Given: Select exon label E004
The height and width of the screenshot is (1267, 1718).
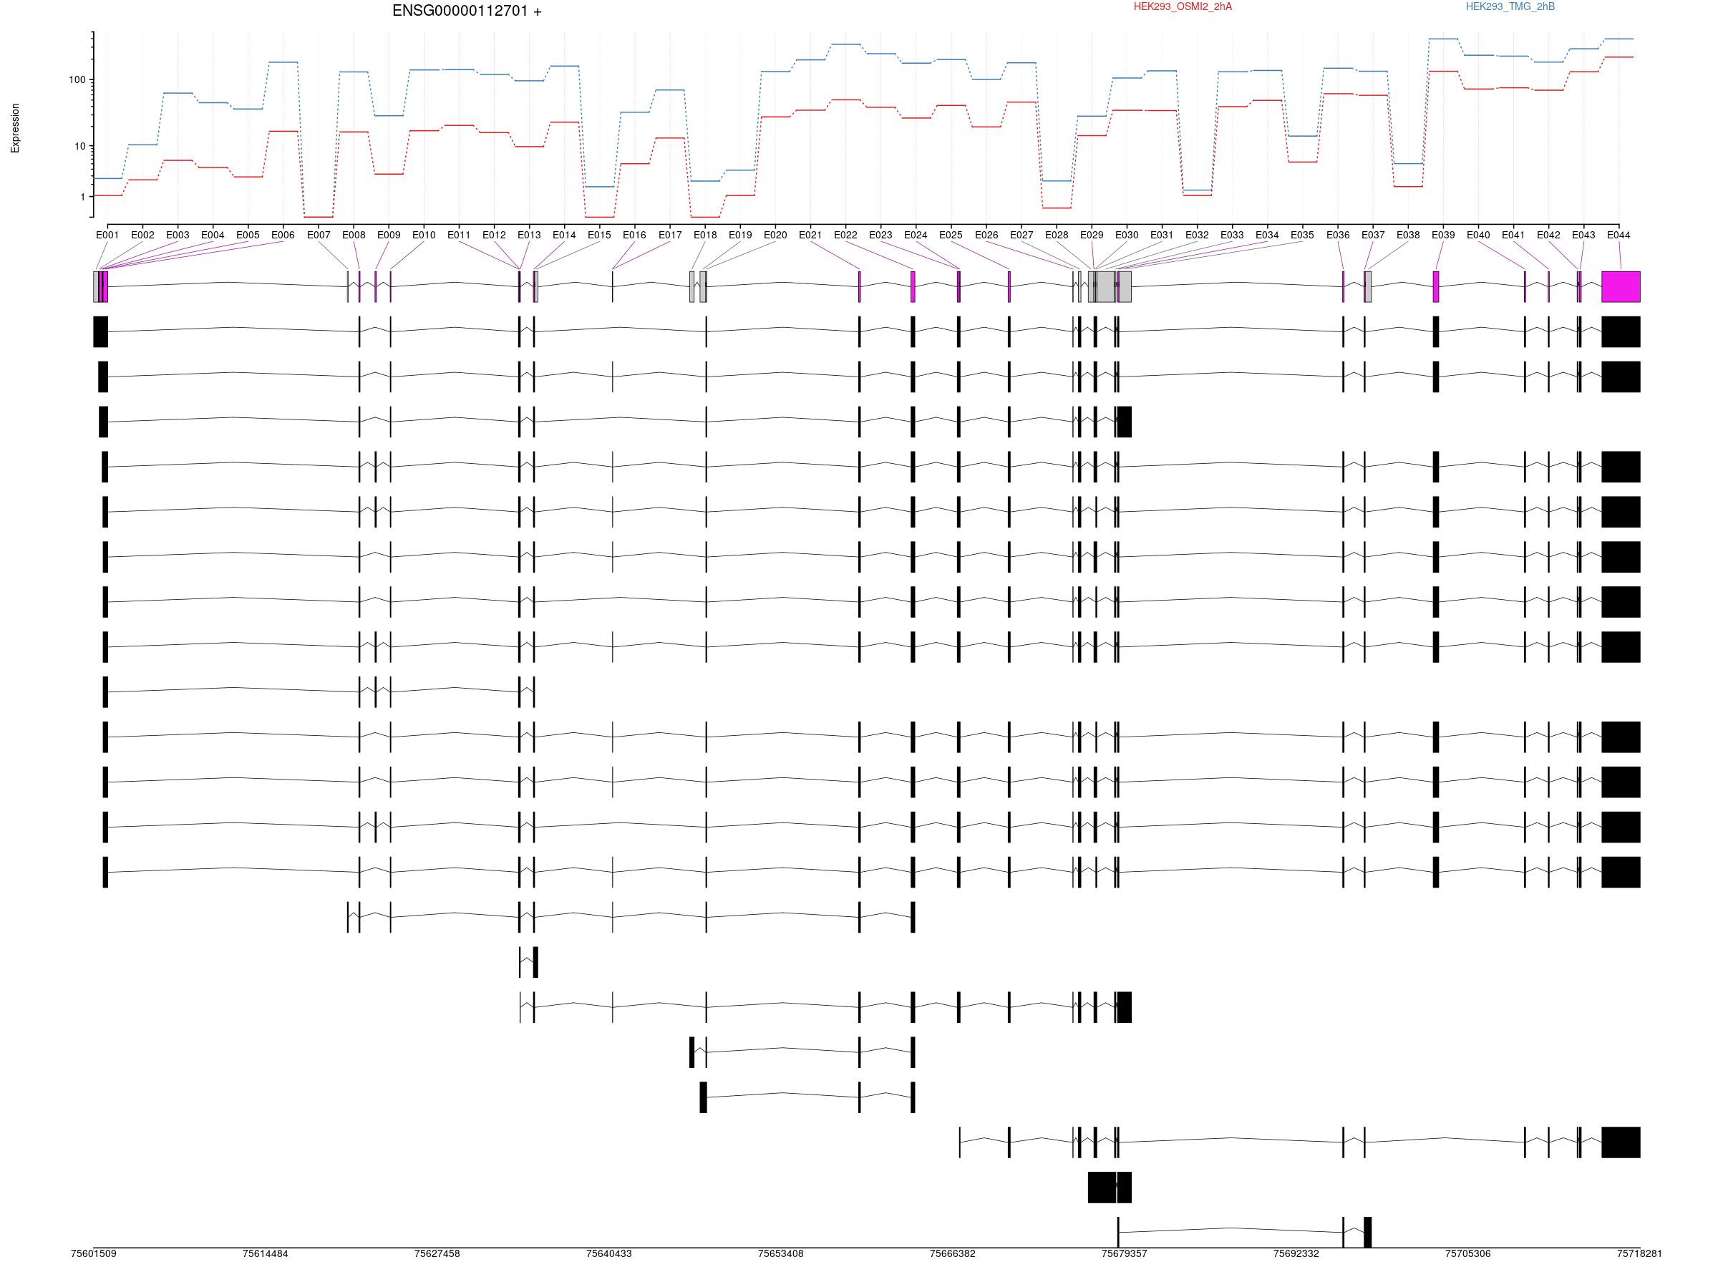Looking at the screenshot, I should point(213,236).
